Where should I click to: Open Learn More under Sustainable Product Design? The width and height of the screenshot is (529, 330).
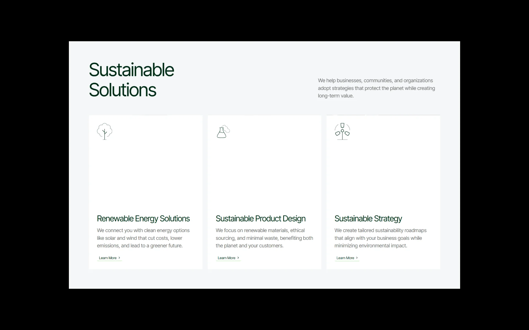(x=226, y=258)
